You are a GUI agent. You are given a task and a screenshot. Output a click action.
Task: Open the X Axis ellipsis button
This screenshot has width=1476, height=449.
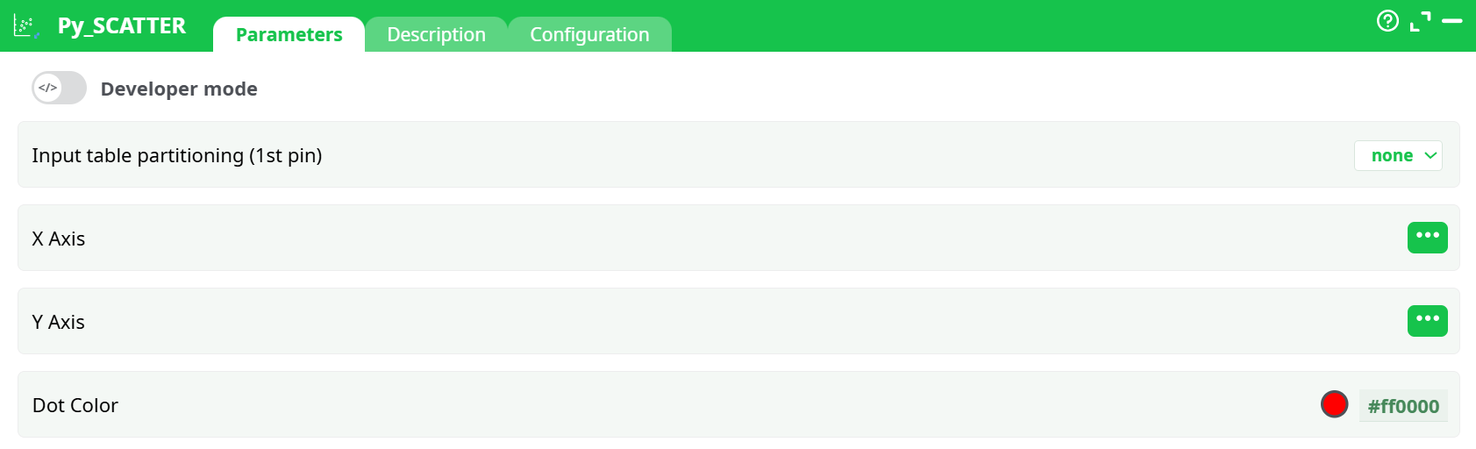(x=1427, y=238)
